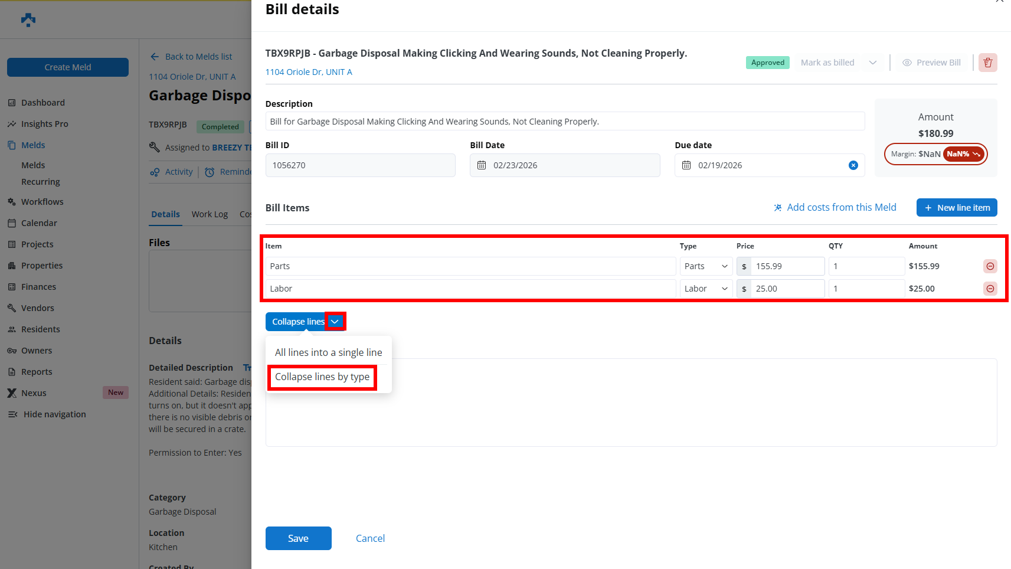The height and width of the screenshot is (569, 1011).
Task: Open the 1104 Oriole Dr, UNIT A link
Action: [309, 72]
